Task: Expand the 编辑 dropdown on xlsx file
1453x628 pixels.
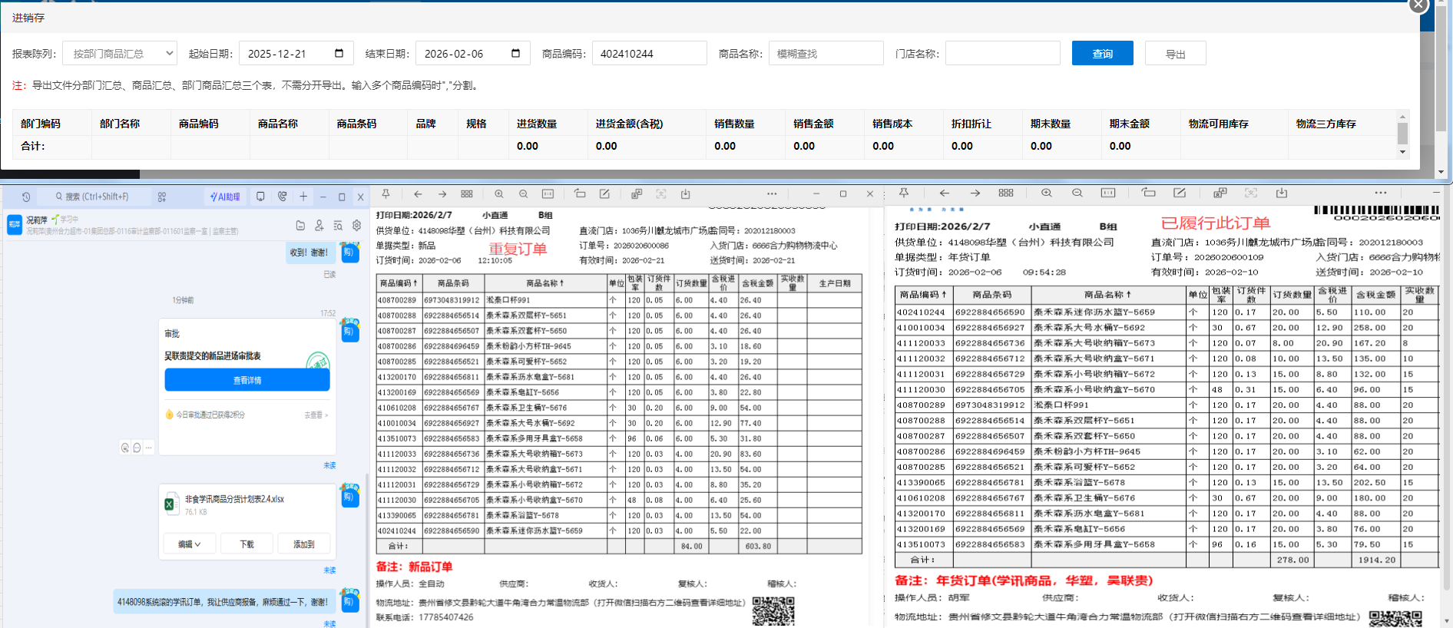Action: (189, 544)
